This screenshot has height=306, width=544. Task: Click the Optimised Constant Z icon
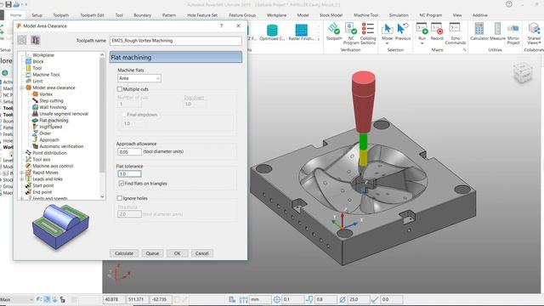(272, 30)
